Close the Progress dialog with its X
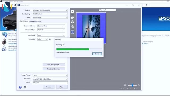The width and height of the screenshot is (170, 96). tap(101, 39)
